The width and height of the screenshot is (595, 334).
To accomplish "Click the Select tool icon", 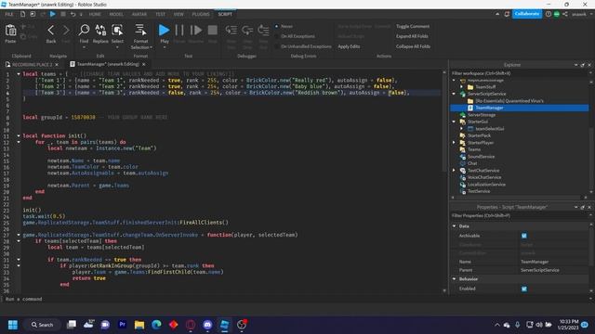I will 117,31.
